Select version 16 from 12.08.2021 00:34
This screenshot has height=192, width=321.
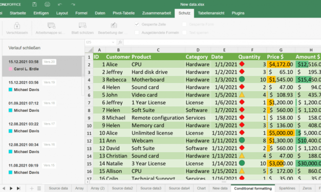point(42,149)
